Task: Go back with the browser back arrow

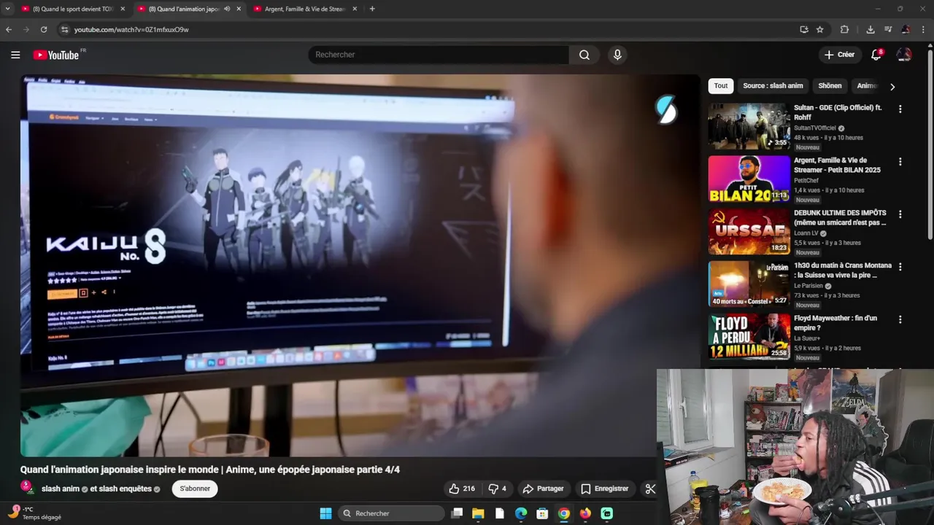Action: click(x=9, y=29)
